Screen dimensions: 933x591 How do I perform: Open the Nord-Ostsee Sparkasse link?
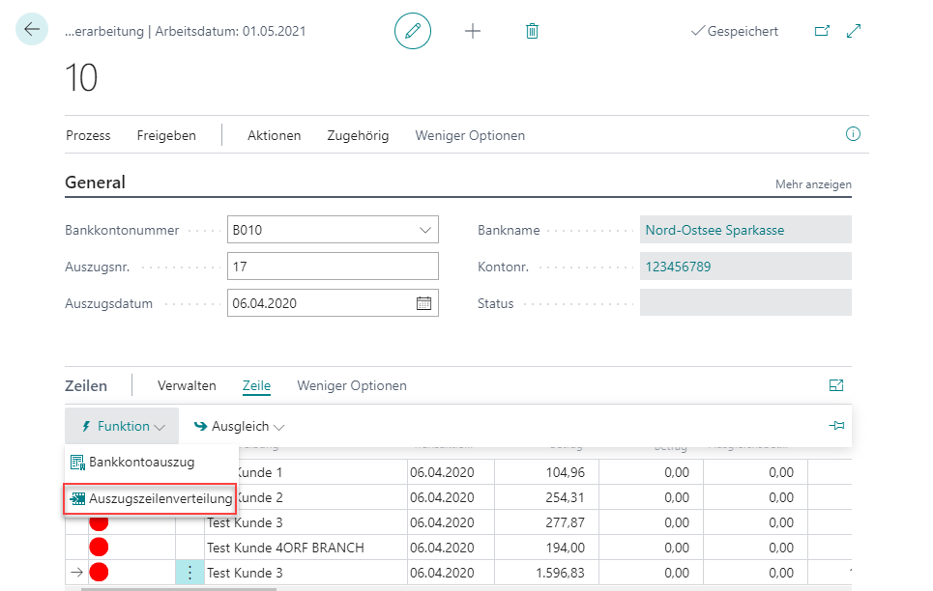click(714, 230)
